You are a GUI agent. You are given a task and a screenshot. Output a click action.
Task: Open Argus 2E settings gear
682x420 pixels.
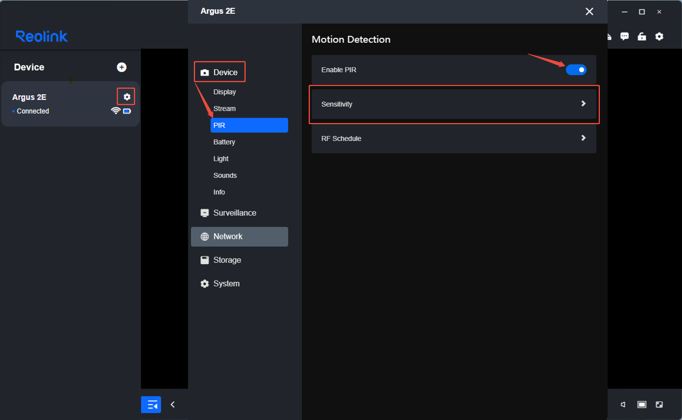[x=127, y=97]
